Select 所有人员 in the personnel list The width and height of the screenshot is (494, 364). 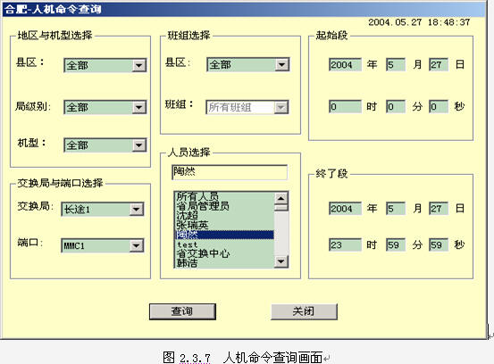197,196
